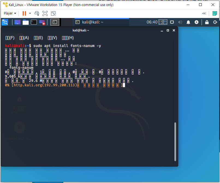Click the indented 'fonts-nanum' package line
Screen dimensions: 220x183
coord(21,67)
